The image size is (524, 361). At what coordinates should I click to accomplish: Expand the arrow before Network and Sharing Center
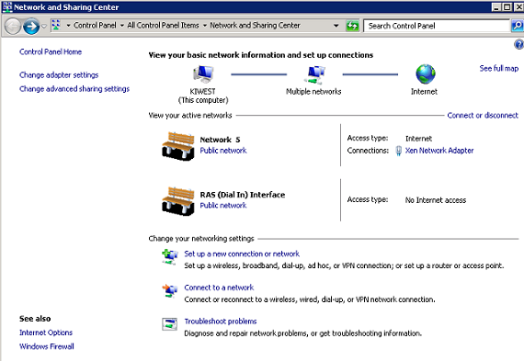tap(204, 26)
